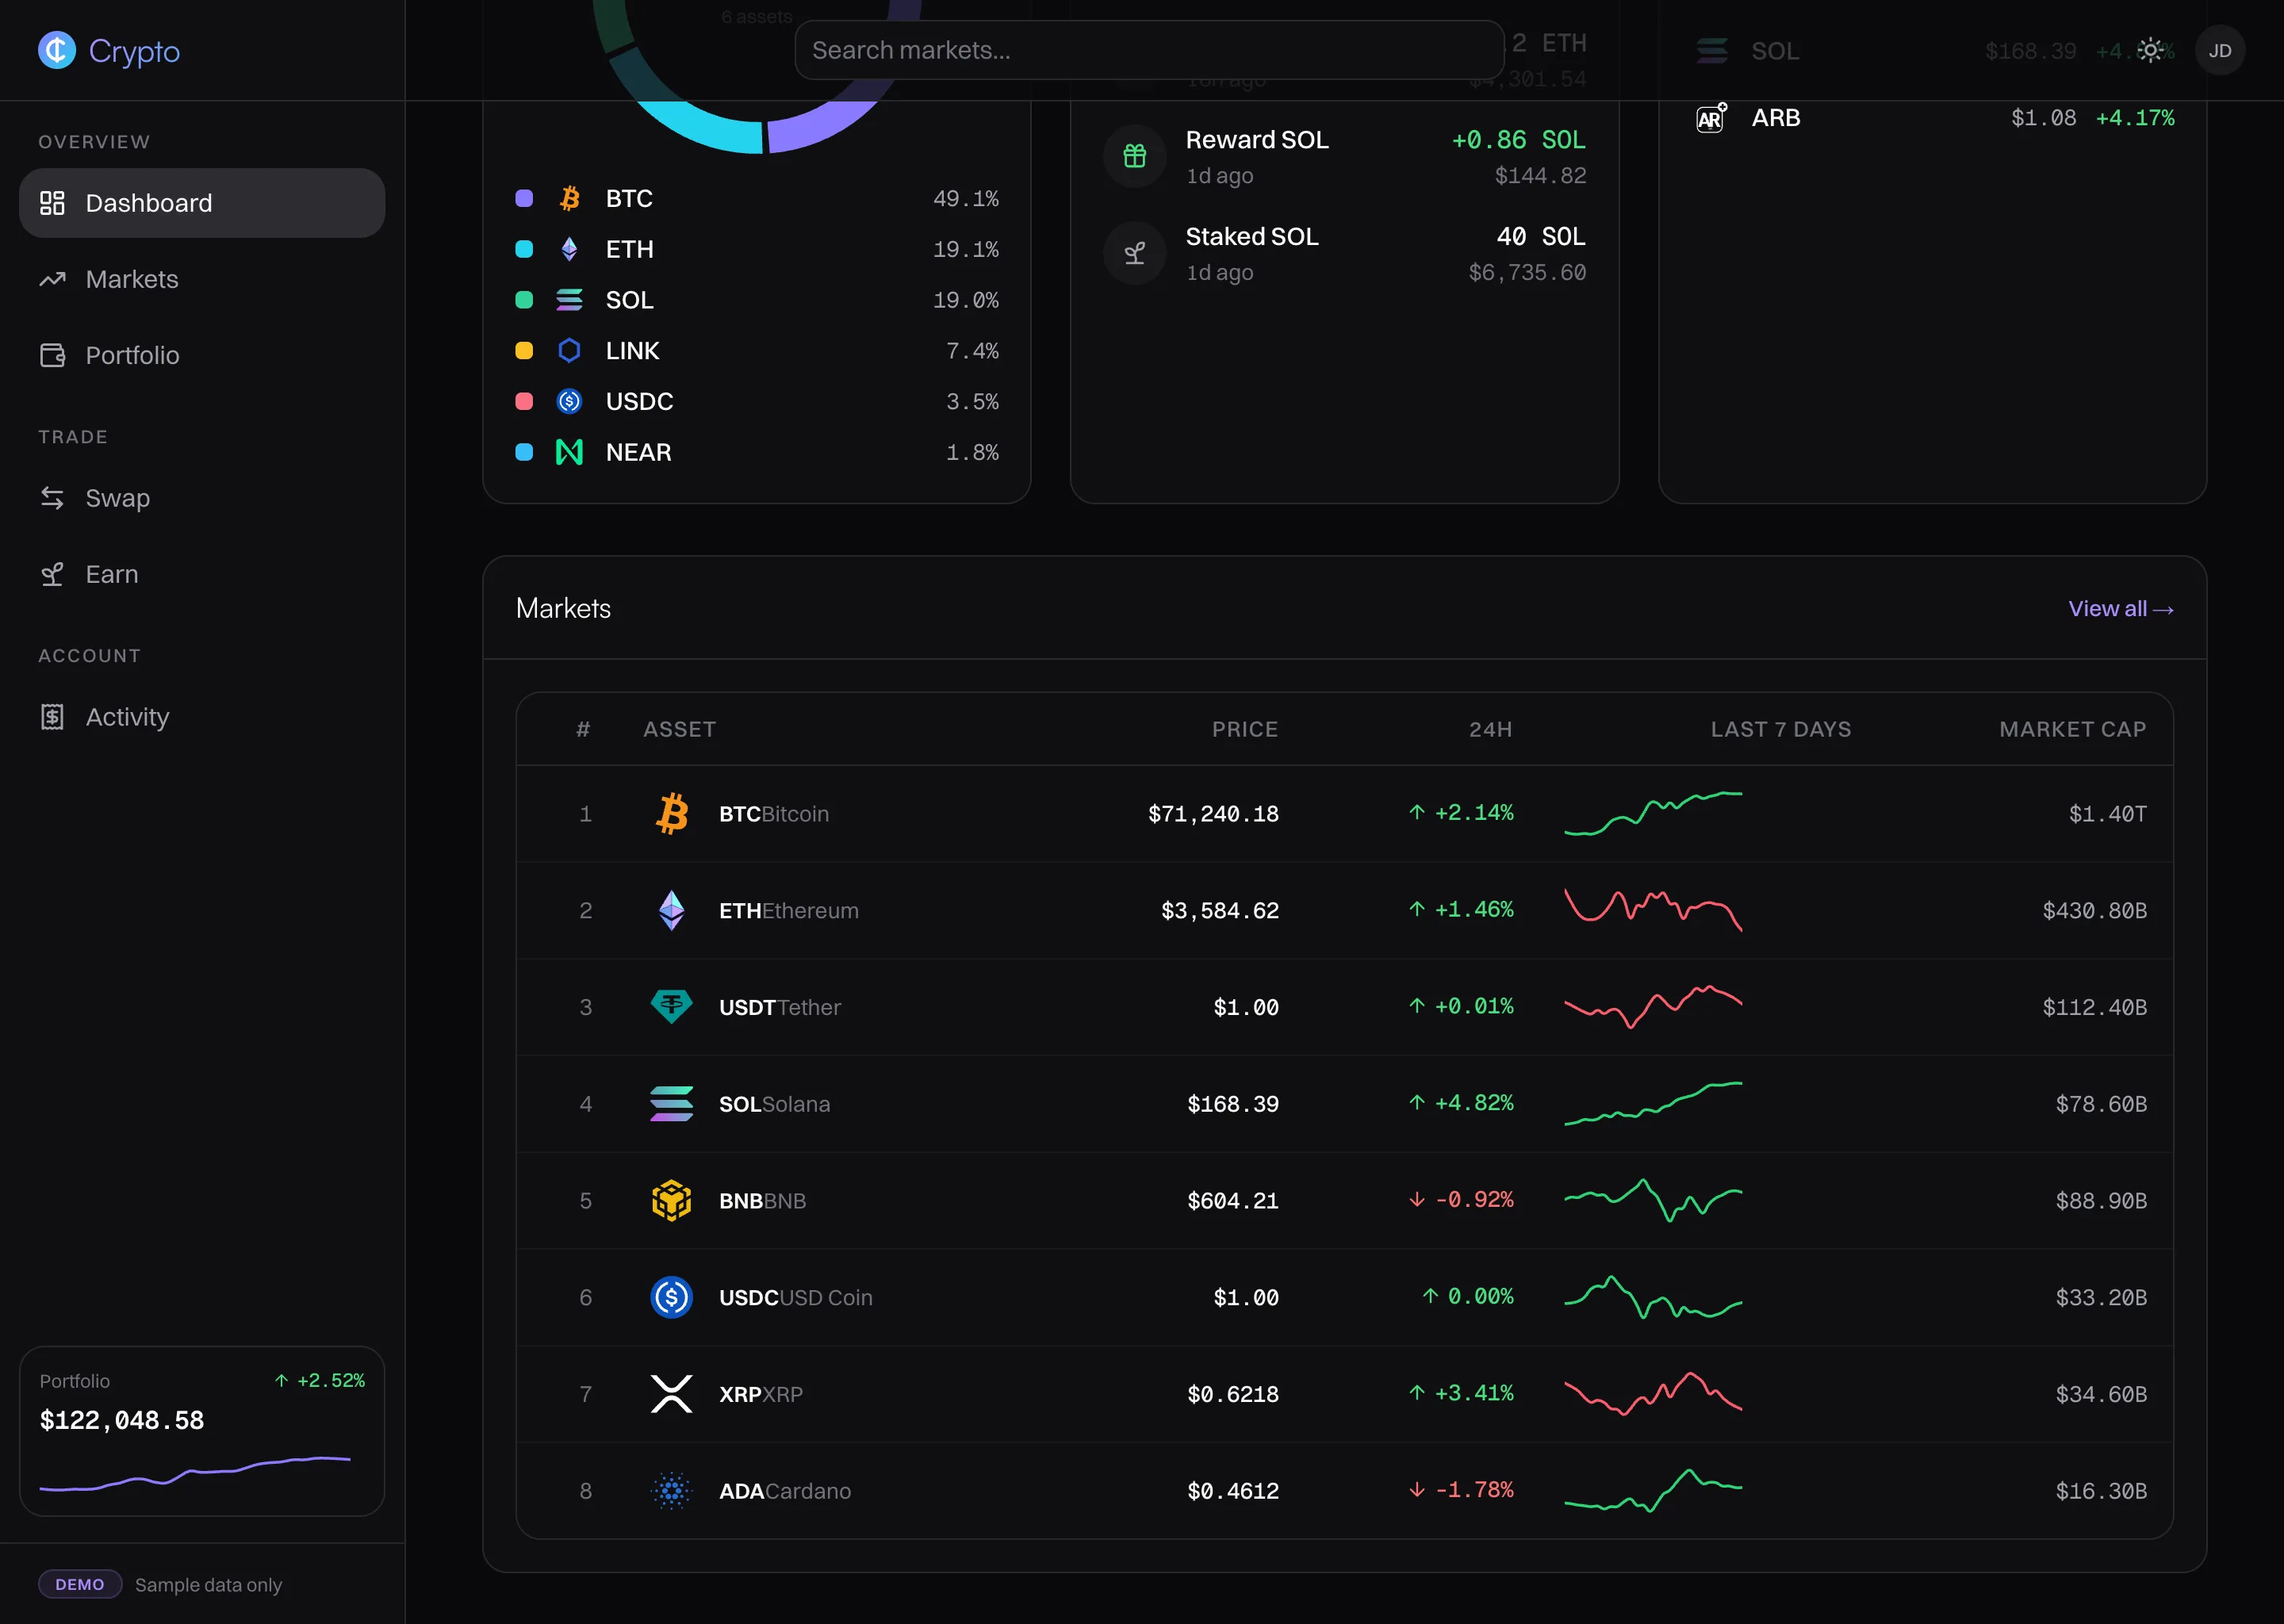Open Earn in the sidebar
The width and height of the screenshot is (2284, 1624).
202,574
